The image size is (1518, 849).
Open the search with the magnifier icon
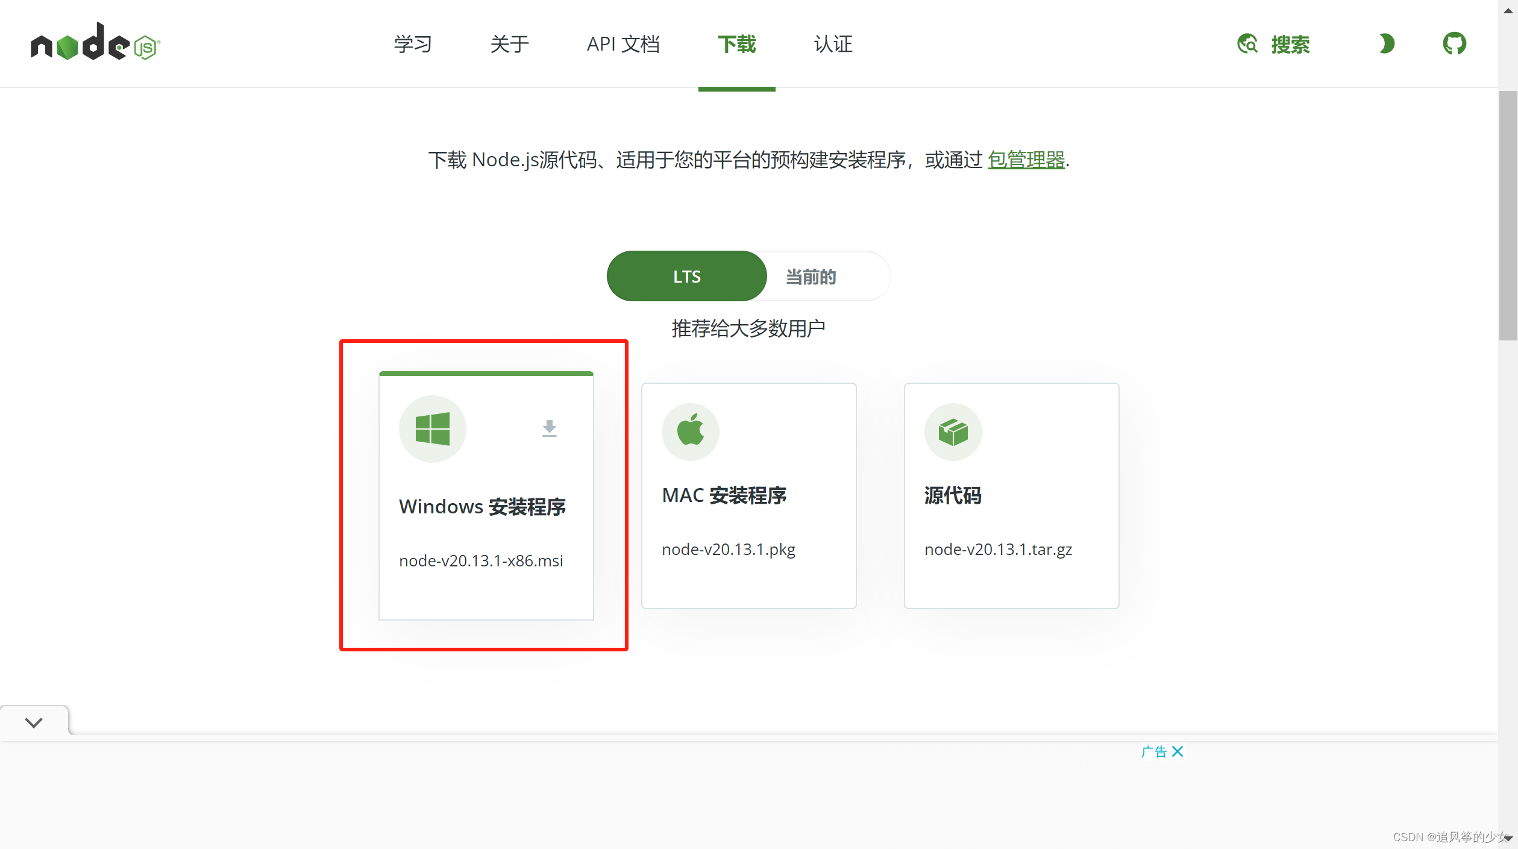[1247, 43]
